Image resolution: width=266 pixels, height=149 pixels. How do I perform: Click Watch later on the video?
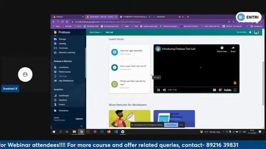(x=222, y=49)
